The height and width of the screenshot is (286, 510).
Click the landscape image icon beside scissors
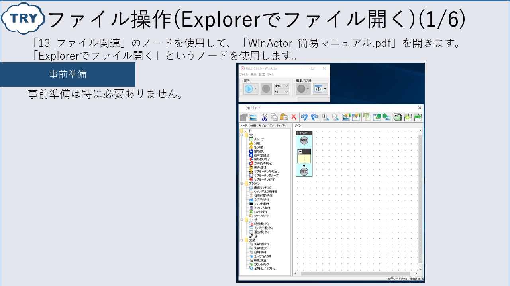click(x=253, y=117)
